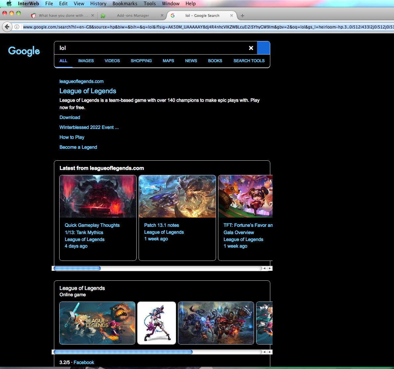The width and height of the screenshot is (394, 369).
Task: Select the SHOPPING search filter
Action: 141,61
